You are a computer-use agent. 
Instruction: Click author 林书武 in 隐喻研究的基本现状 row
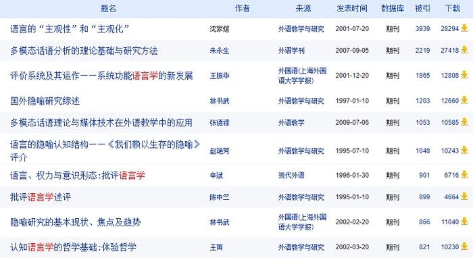[x=220, y=222]
